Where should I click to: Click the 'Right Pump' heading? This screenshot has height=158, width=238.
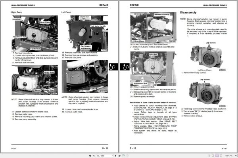[17, 12]
